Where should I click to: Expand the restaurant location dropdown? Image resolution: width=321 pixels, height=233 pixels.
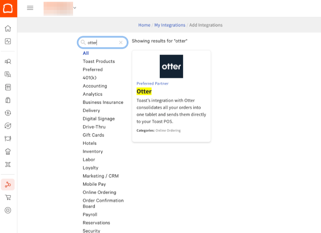pos(75,8)
